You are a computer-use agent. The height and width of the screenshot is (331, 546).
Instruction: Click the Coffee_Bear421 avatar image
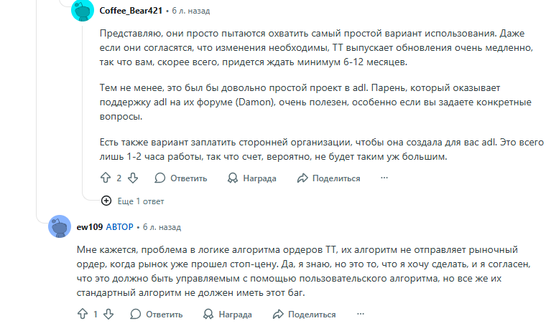(x=83, y=11)
